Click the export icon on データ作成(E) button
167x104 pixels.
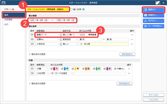pos(145,26)
